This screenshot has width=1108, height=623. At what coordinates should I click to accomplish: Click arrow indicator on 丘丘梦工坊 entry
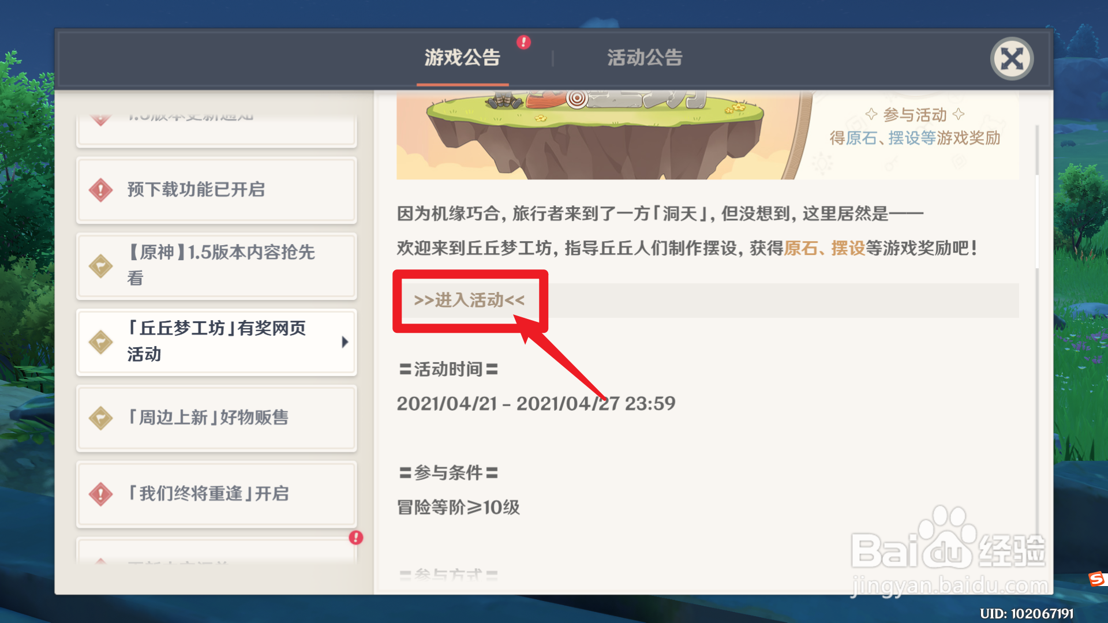coord(345,342)
